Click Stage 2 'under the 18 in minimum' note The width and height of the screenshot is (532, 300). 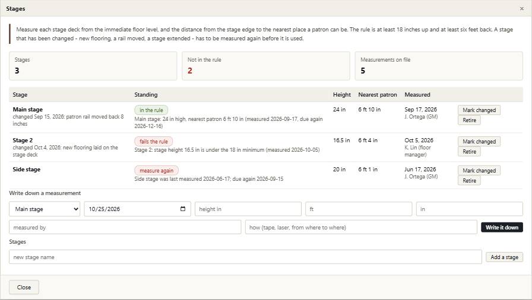(227, 149)
